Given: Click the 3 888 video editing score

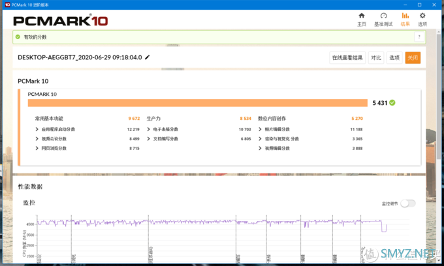Looking at the screenshot, I should pyautogui.click(x=357, y=149).
